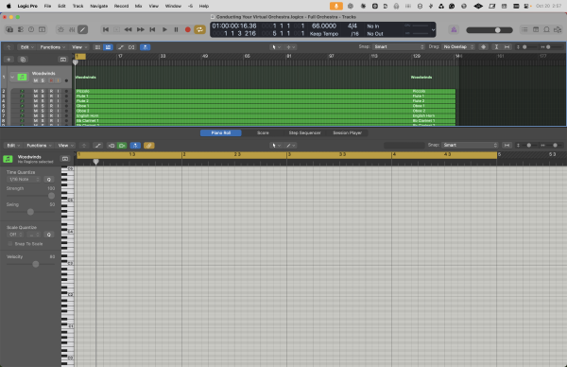The width and height of the screenshot is (567, 367).
Task: Switch to the Piano Roll tab
Action: (x=221, y=132)
